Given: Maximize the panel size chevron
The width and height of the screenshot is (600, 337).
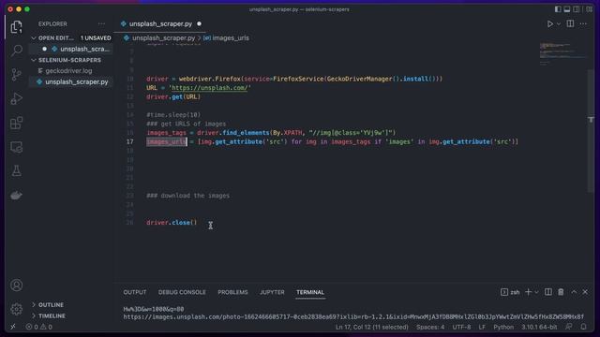Looking at the screenshot, I should click(574, 292).
